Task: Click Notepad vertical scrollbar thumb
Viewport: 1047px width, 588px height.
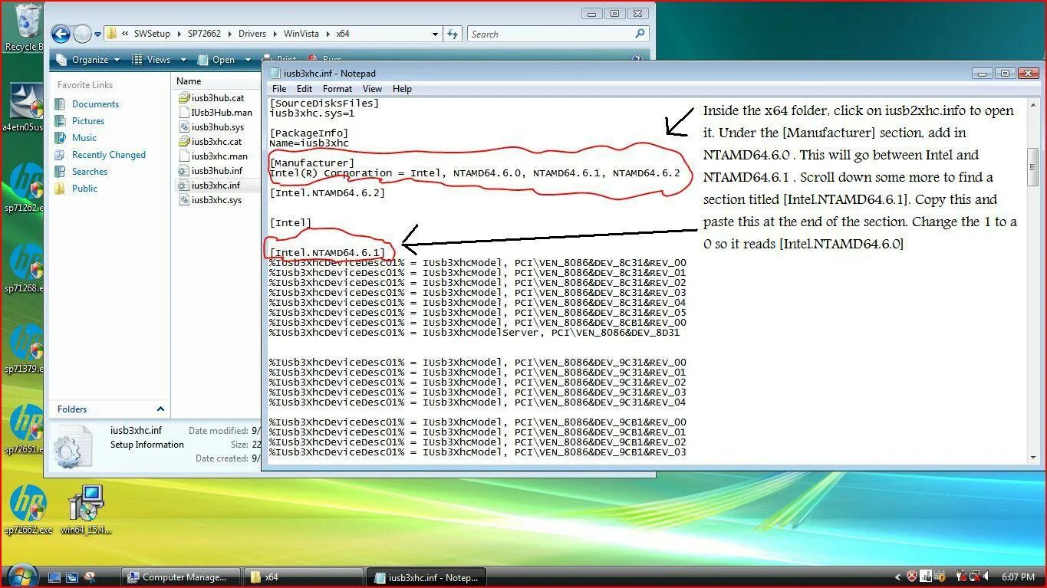Action: (1032, 166)
